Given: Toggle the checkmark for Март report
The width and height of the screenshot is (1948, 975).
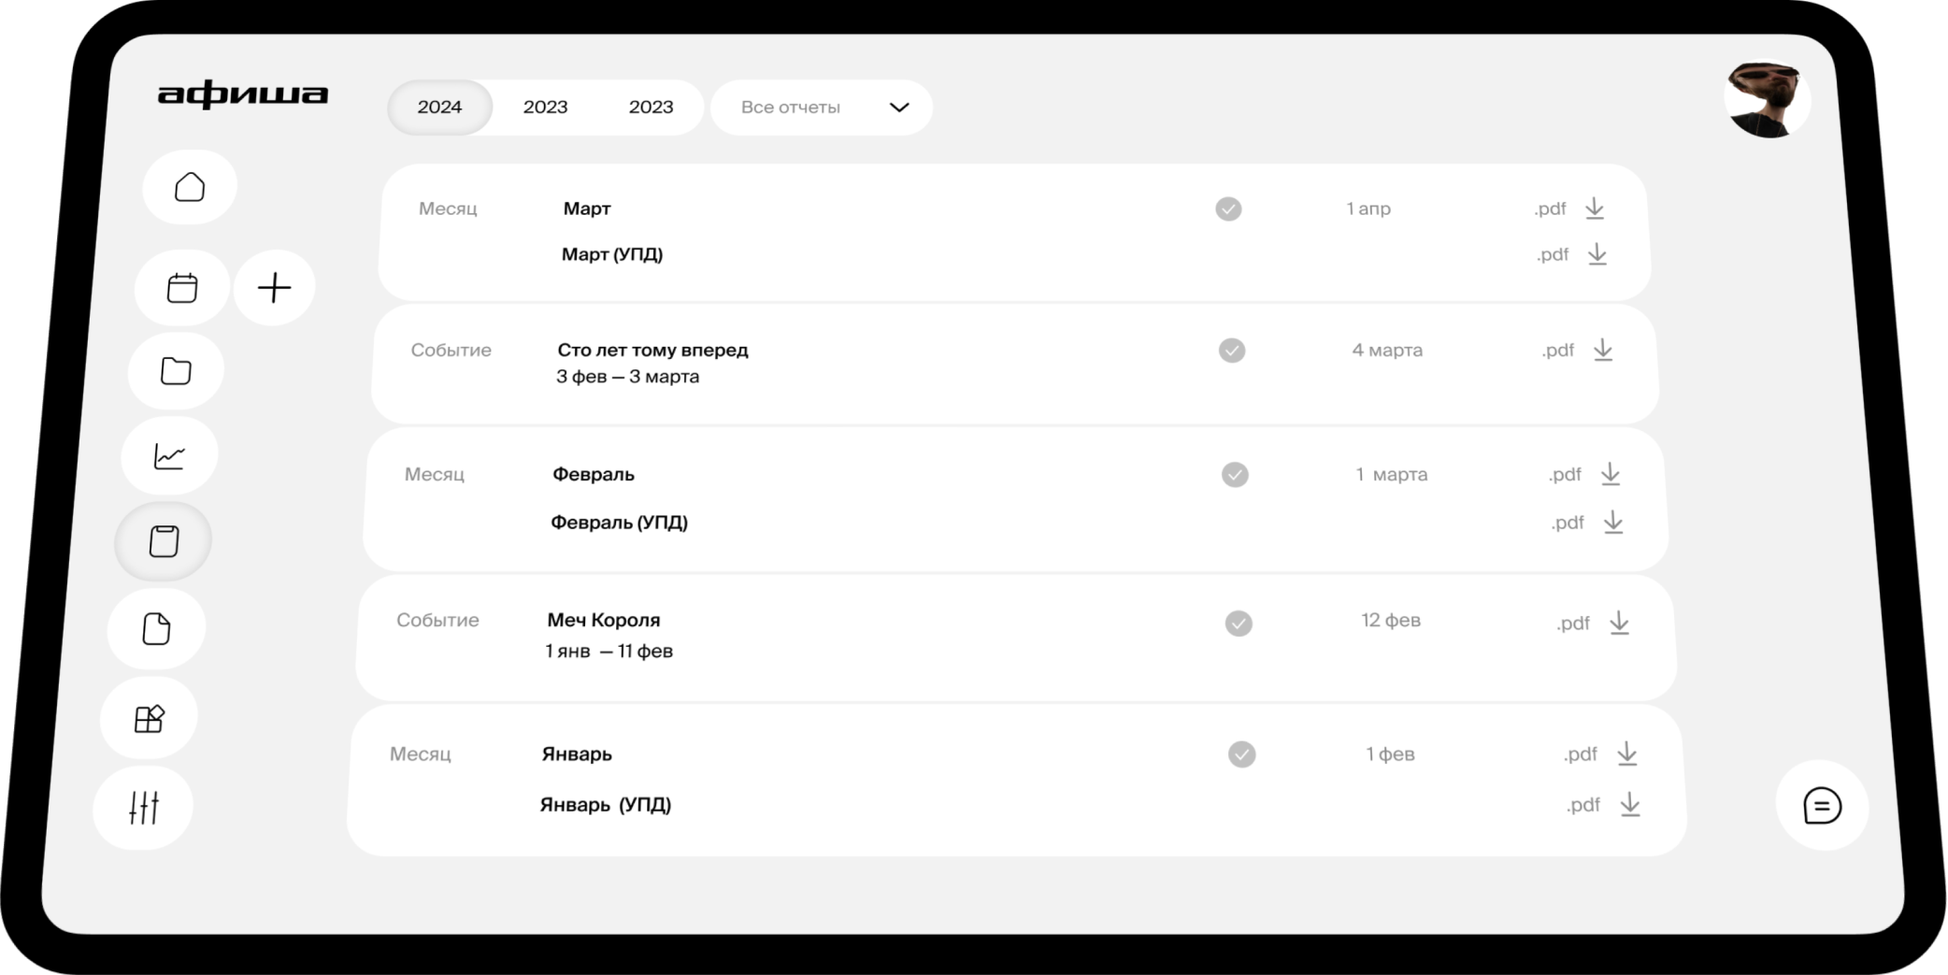Looking at the screenshot, I should click(x=1228, y=208).
